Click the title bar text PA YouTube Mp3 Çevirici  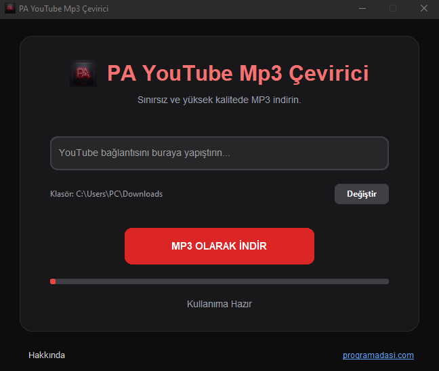[64, 9]
